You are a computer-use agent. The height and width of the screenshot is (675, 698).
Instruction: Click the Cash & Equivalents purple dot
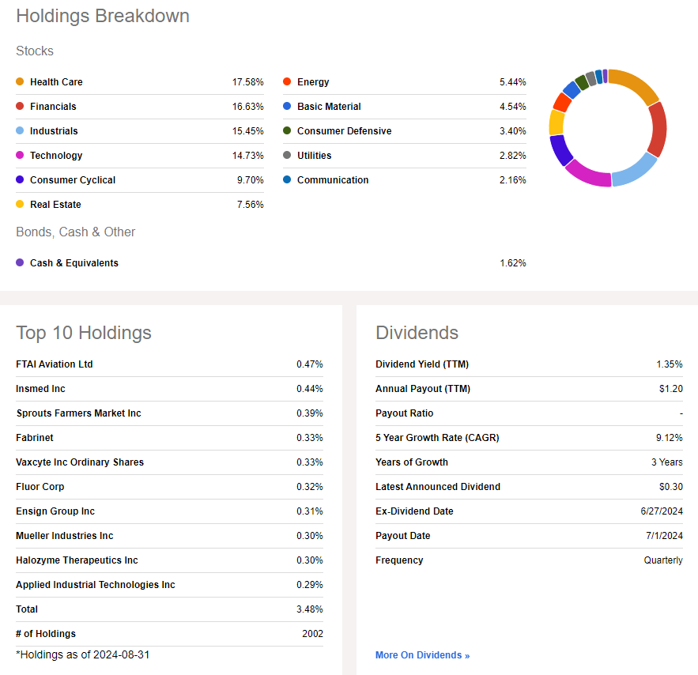[20, 263]
